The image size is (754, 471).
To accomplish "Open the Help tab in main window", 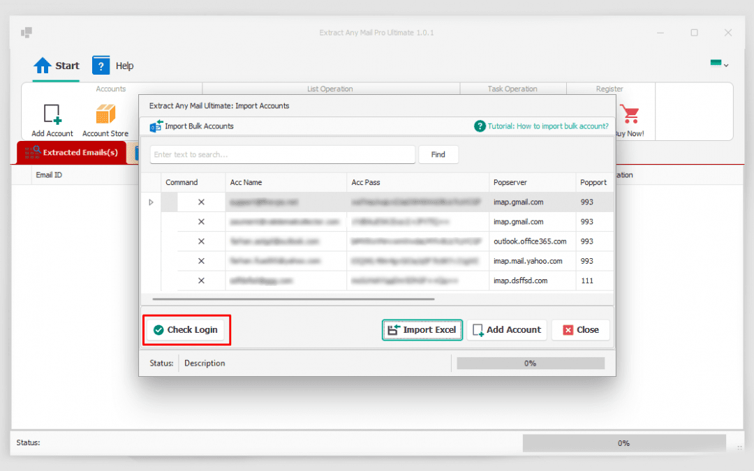I will (113, 66).
